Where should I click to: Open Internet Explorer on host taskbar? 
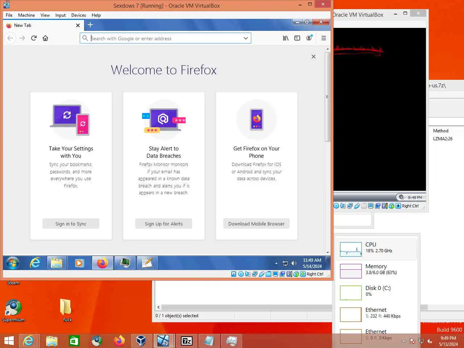pos(28,341)
